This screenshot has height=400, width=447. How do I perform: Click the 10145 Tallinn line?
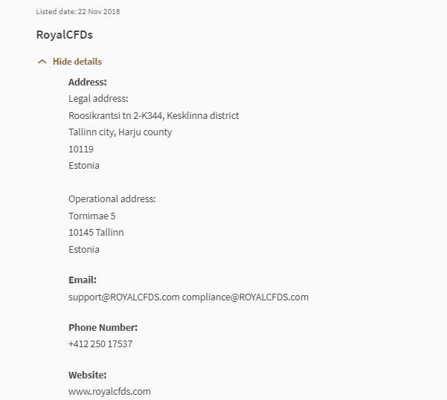coord(96,233)
